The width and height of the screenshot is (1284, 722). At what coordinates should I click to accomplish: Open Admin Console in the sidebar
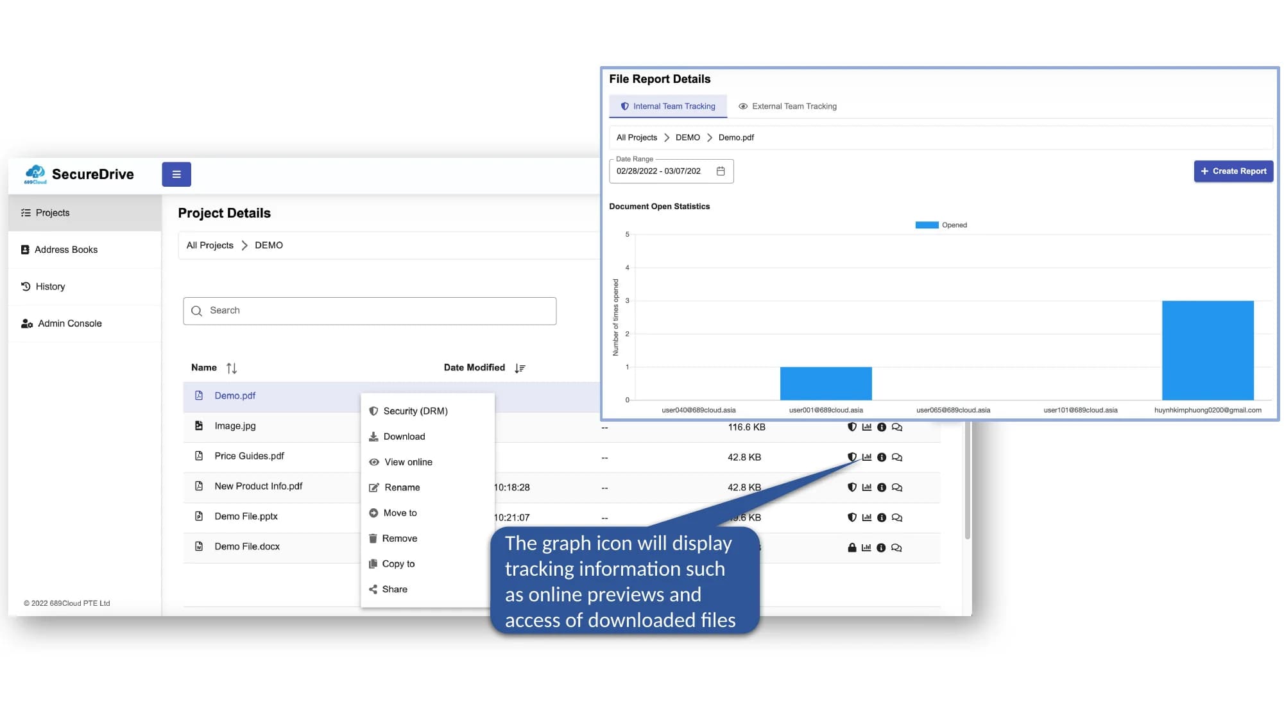tap(85, 323)
